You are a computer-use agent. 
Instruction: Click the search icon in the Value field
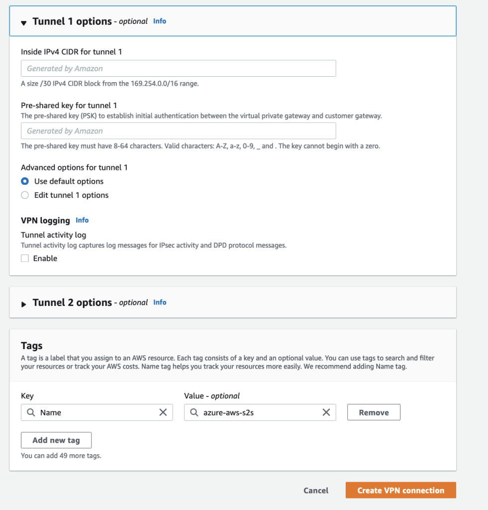pos(194,412)
